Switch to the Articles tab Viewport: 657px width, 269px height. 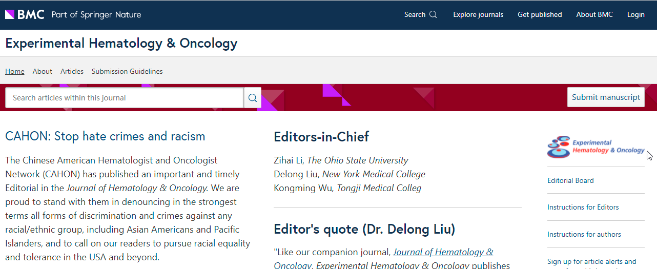coord(72,71)
